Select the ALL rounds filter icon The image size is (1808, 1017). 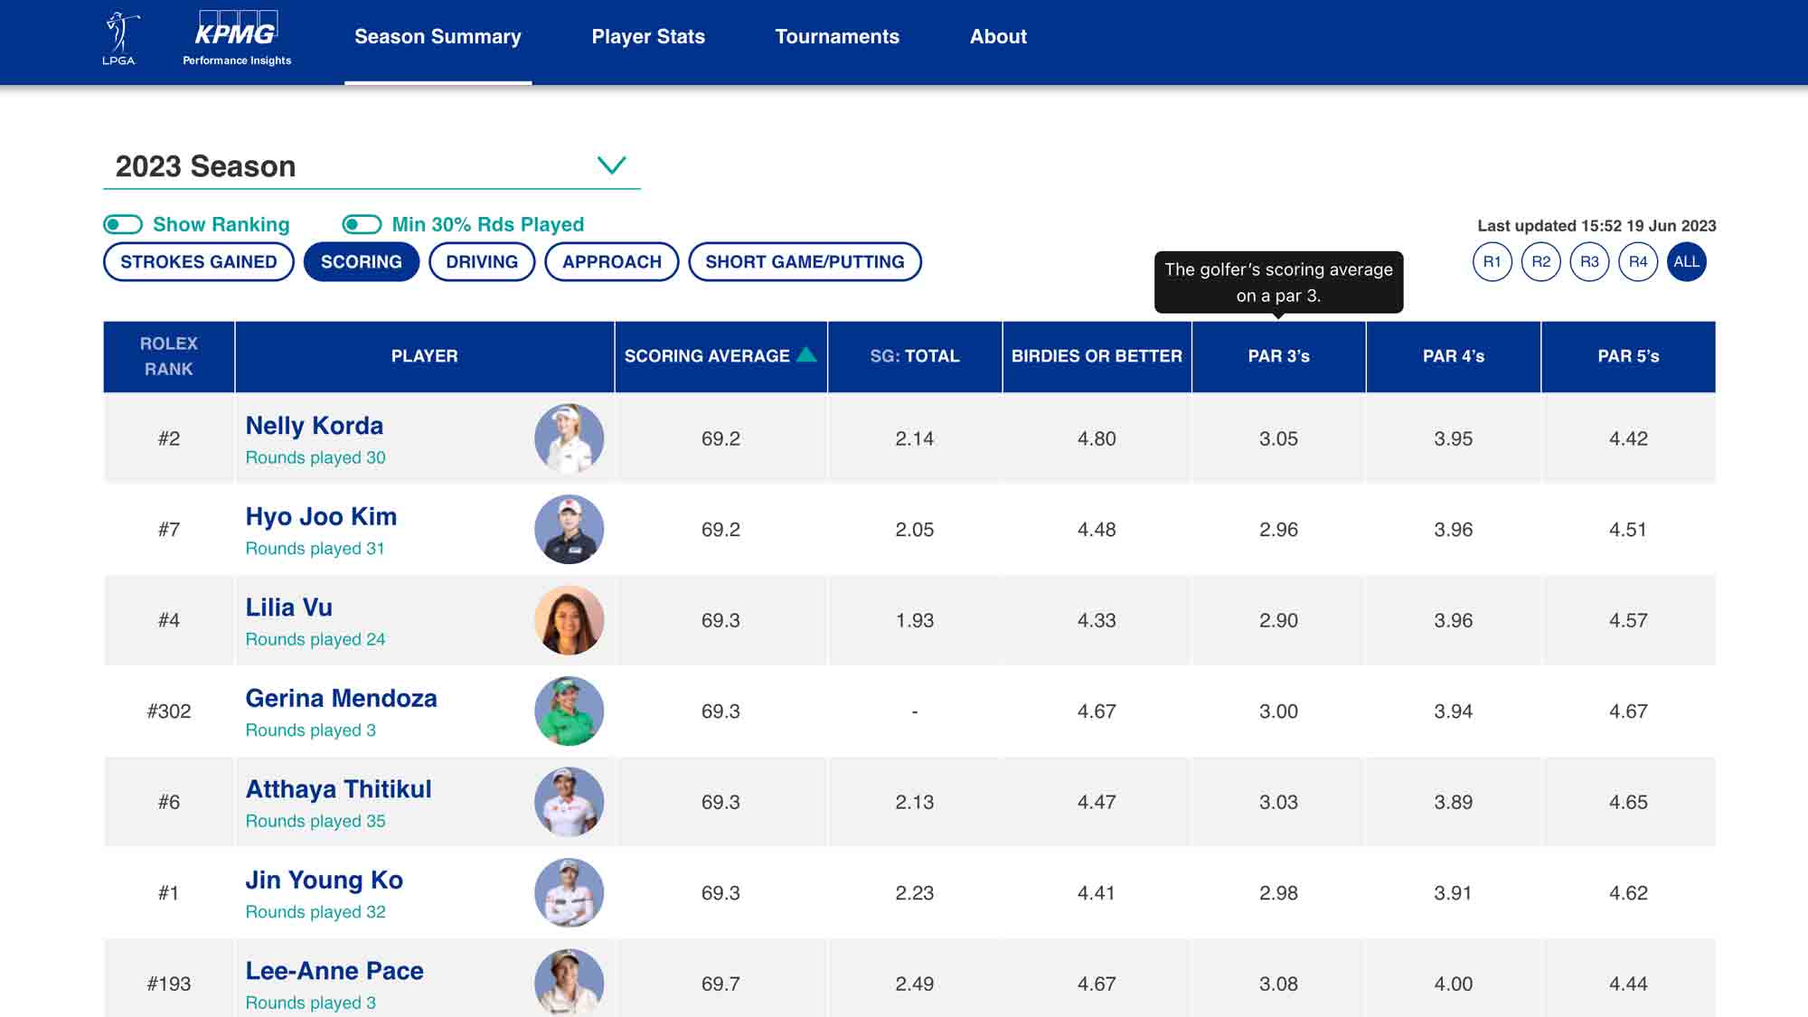[x=1685, y=260]
